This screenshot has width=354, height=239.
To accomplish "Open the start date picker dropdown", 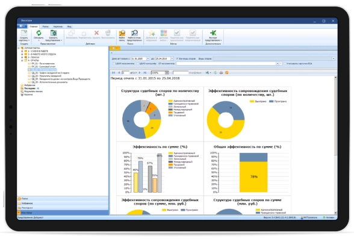I will [x=148, y=58].
